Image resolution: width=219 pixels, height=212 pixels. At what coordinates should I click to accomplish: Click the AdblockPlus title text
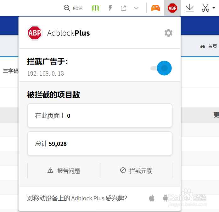click(x=69, y=33)
